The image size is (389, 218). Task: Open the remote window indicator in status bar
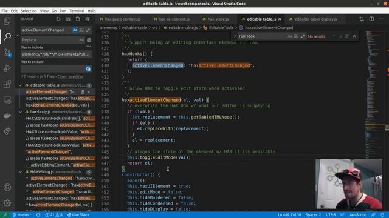pos(5,215)
